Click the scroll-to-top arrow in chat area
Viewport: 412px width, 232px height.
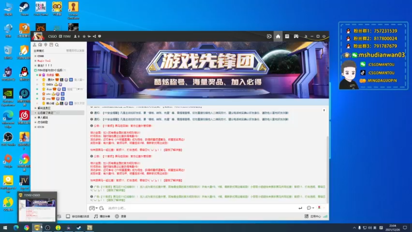324,110
